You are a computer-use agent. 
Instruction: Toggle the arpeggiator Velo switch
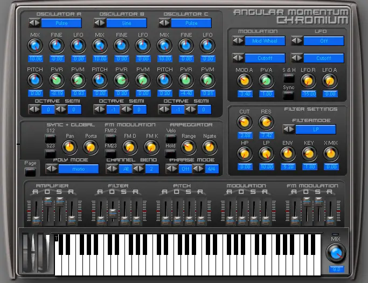(171, 139)
